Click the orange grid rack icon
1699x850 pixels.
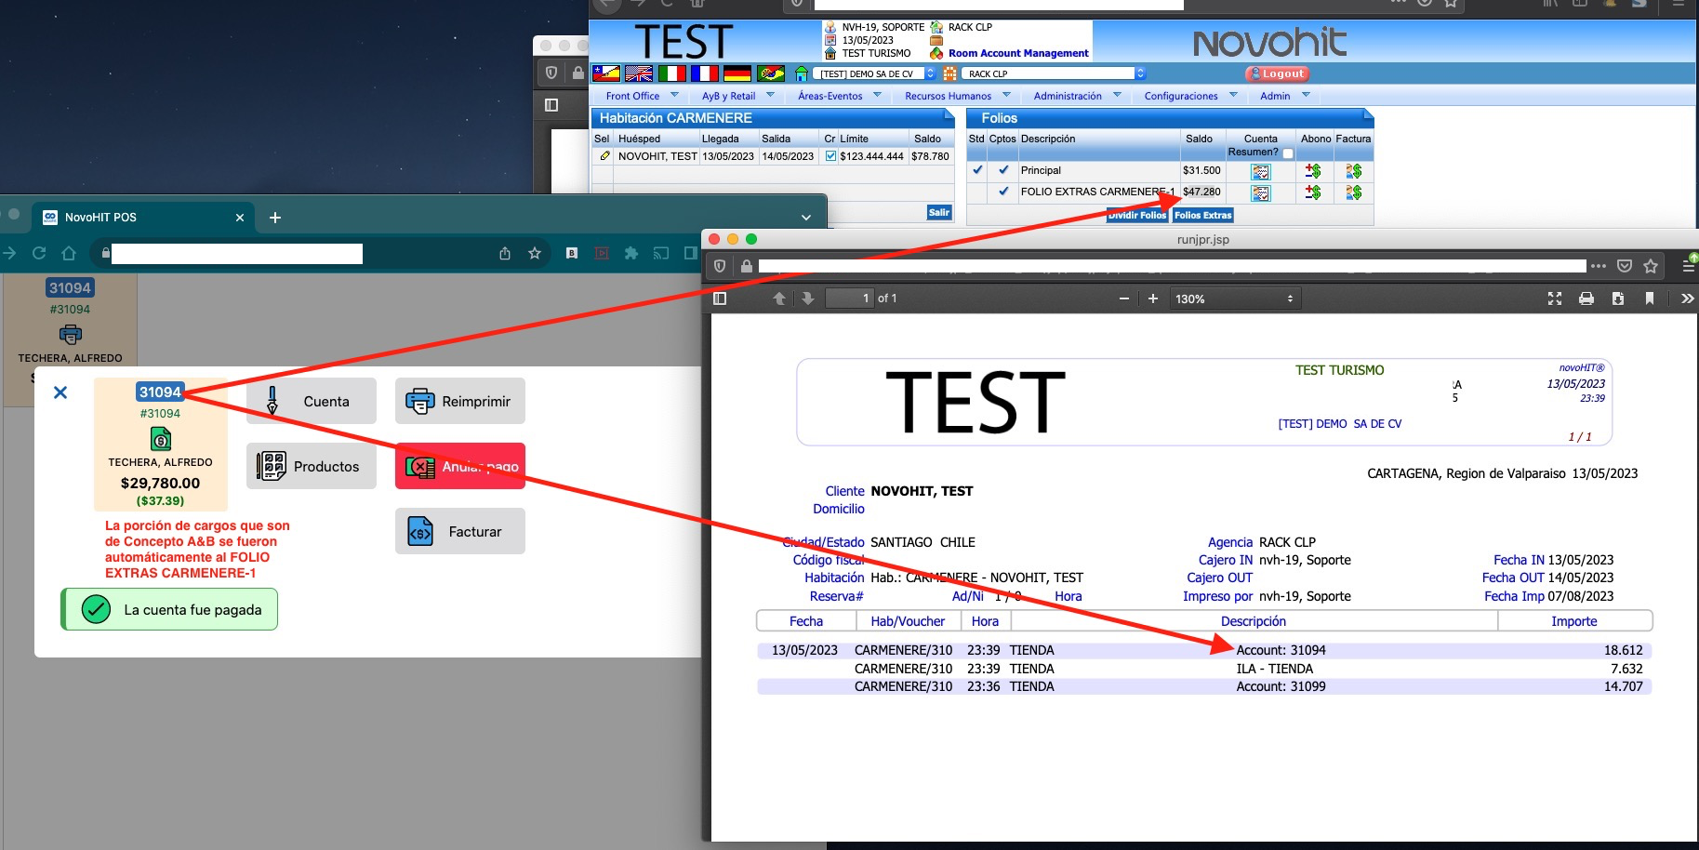pyautogui.click(x=949, y=73)
